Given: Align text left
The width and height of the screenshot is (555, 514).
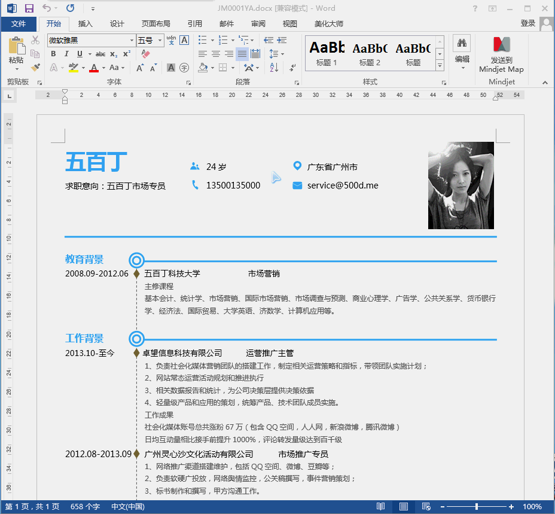Looking at the screenshot, I should pos(203,54).
